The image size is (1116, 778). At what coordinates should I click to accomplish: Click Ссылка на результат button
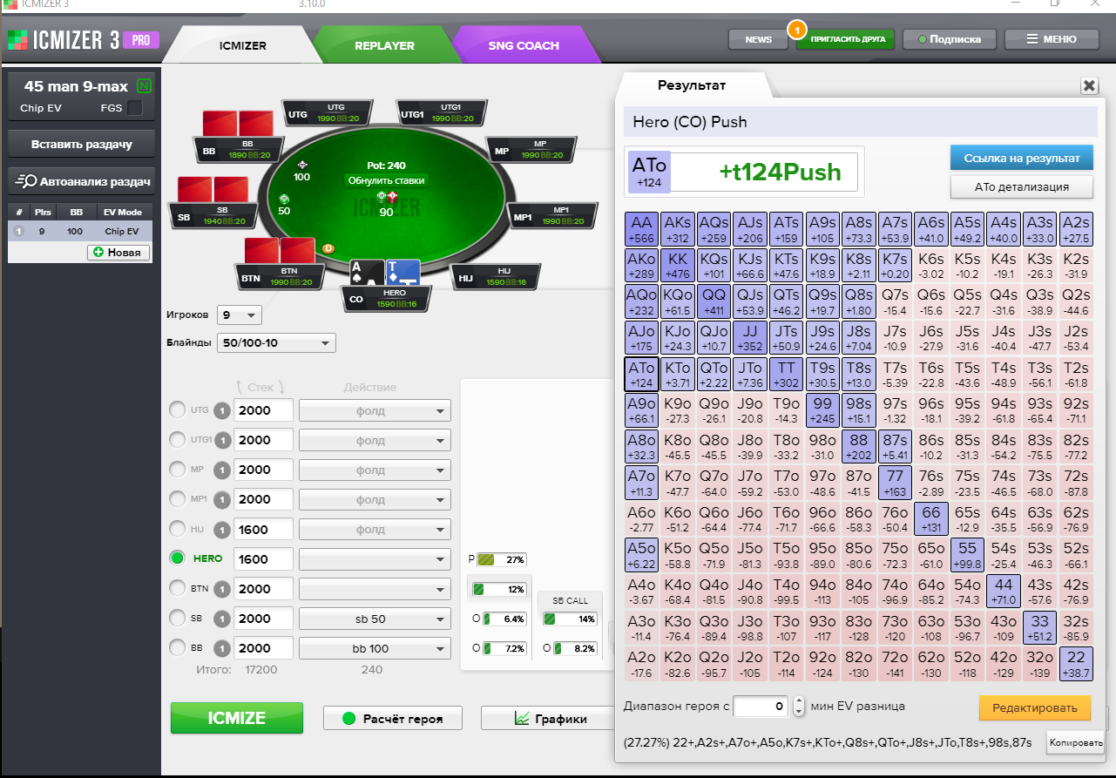click(1021, 158)
